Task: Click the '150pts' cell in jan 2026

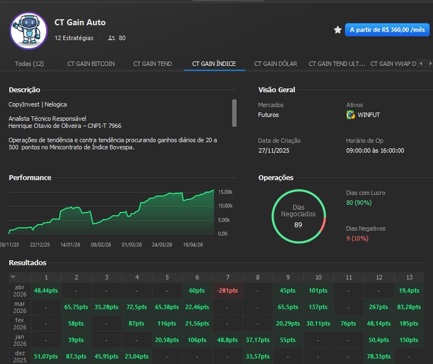Action: point(409,340)
